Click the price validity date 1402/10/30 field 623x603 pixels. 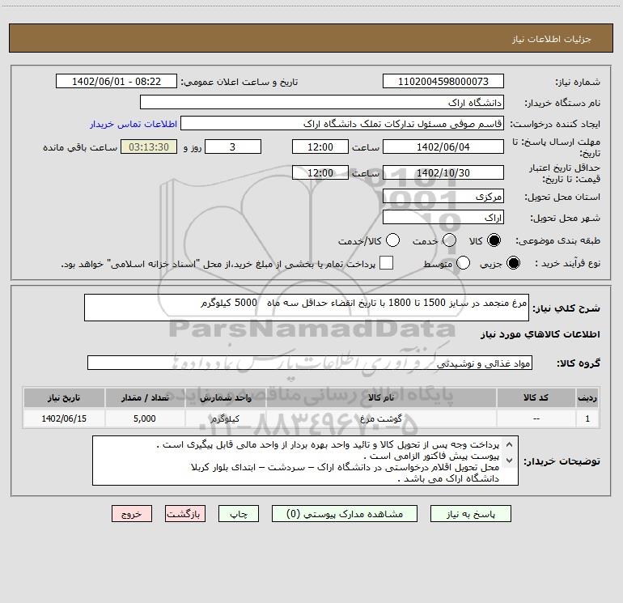click(443, 172)
